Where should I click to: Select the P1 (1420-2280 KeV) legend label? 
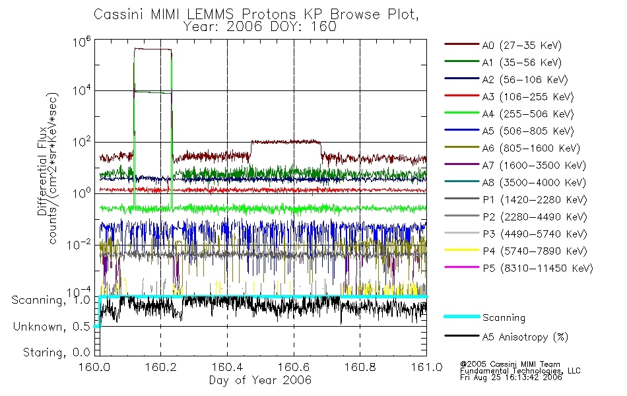click(535, 199)
